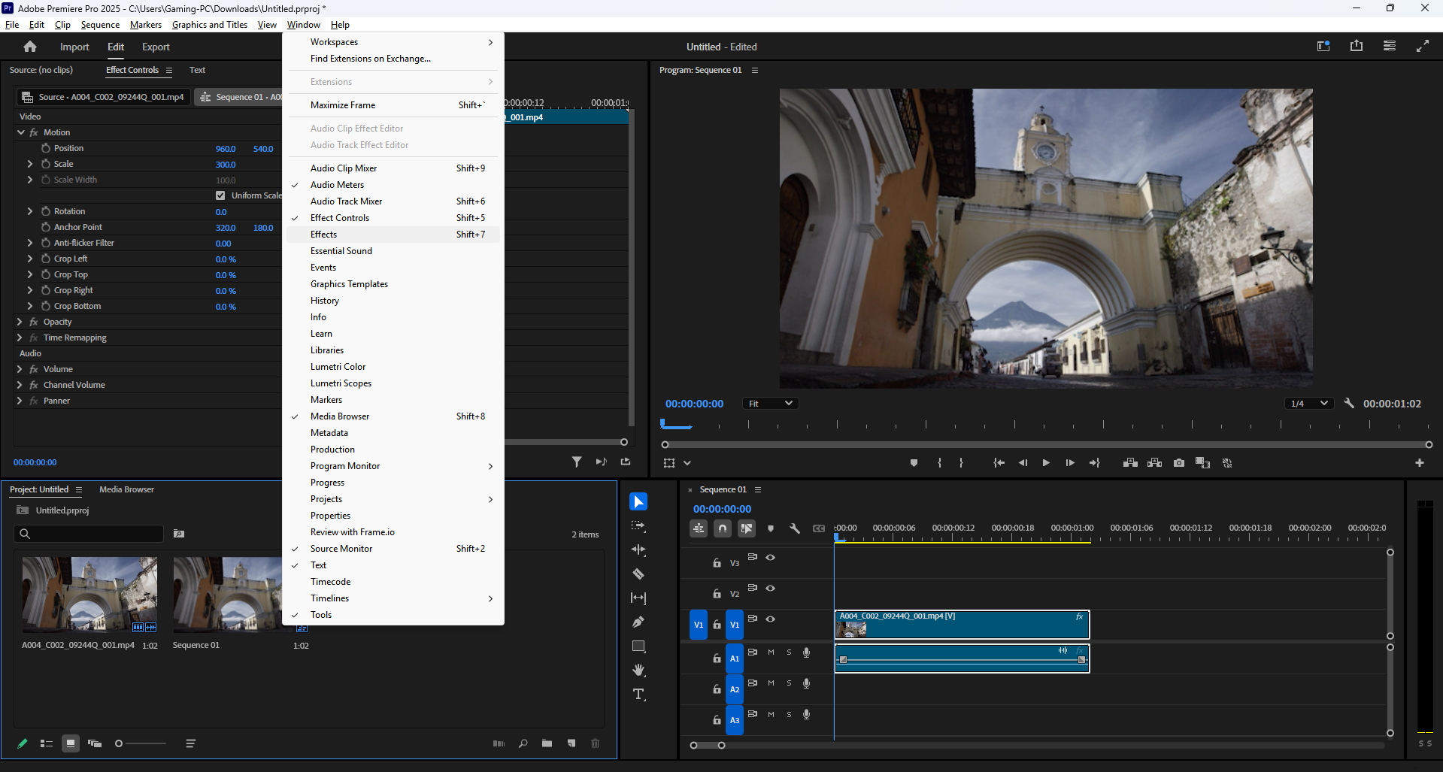Select the Razor tool in the tools panel
Viewport: 1443px width, 772px height.
[638, 574]
